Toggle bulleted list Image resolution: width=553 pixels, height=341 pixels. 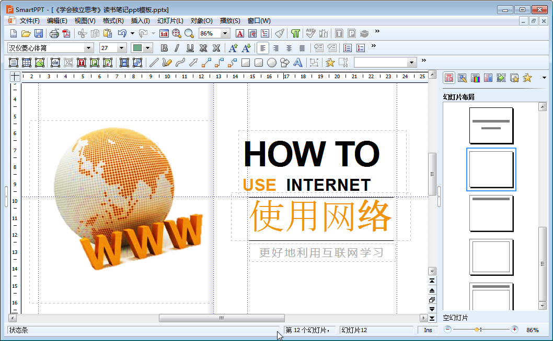tap(348, 48)
